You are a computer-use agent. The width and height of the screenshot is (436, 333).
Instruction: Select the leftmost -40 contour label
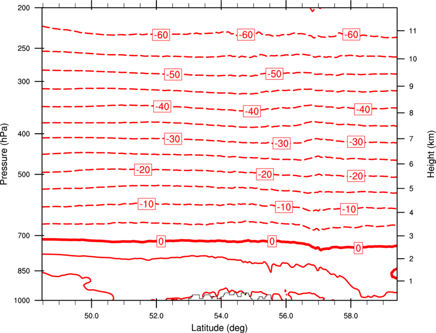[x=163, y=107]
